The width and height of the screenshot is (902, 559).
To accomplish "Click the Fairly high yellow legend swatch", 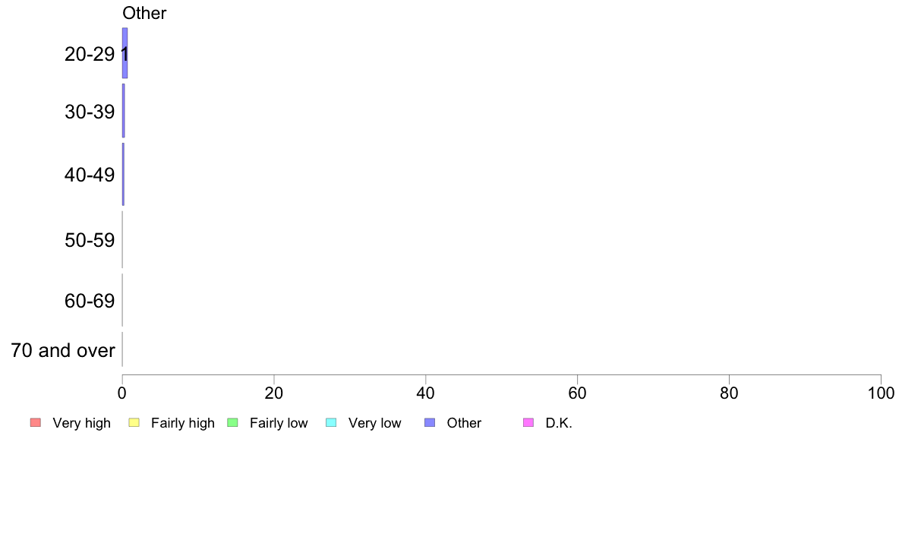I will 134,422.
